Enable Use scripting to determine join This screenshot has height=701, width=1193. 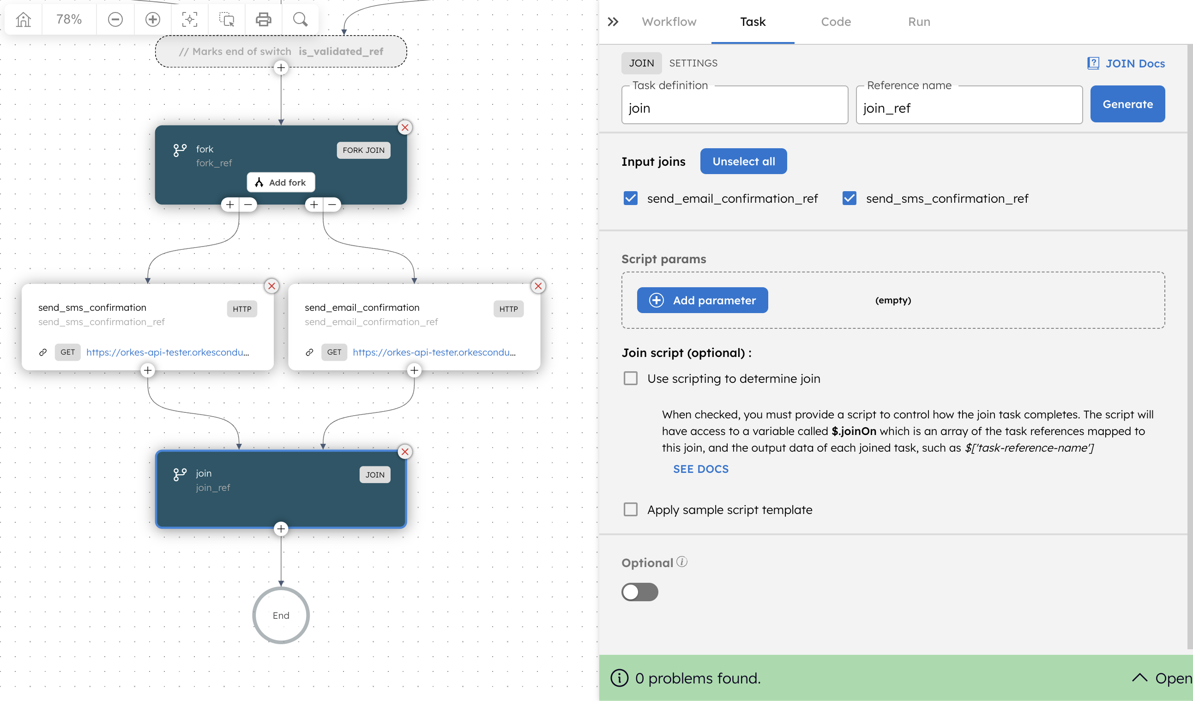[x=631, y=378]
